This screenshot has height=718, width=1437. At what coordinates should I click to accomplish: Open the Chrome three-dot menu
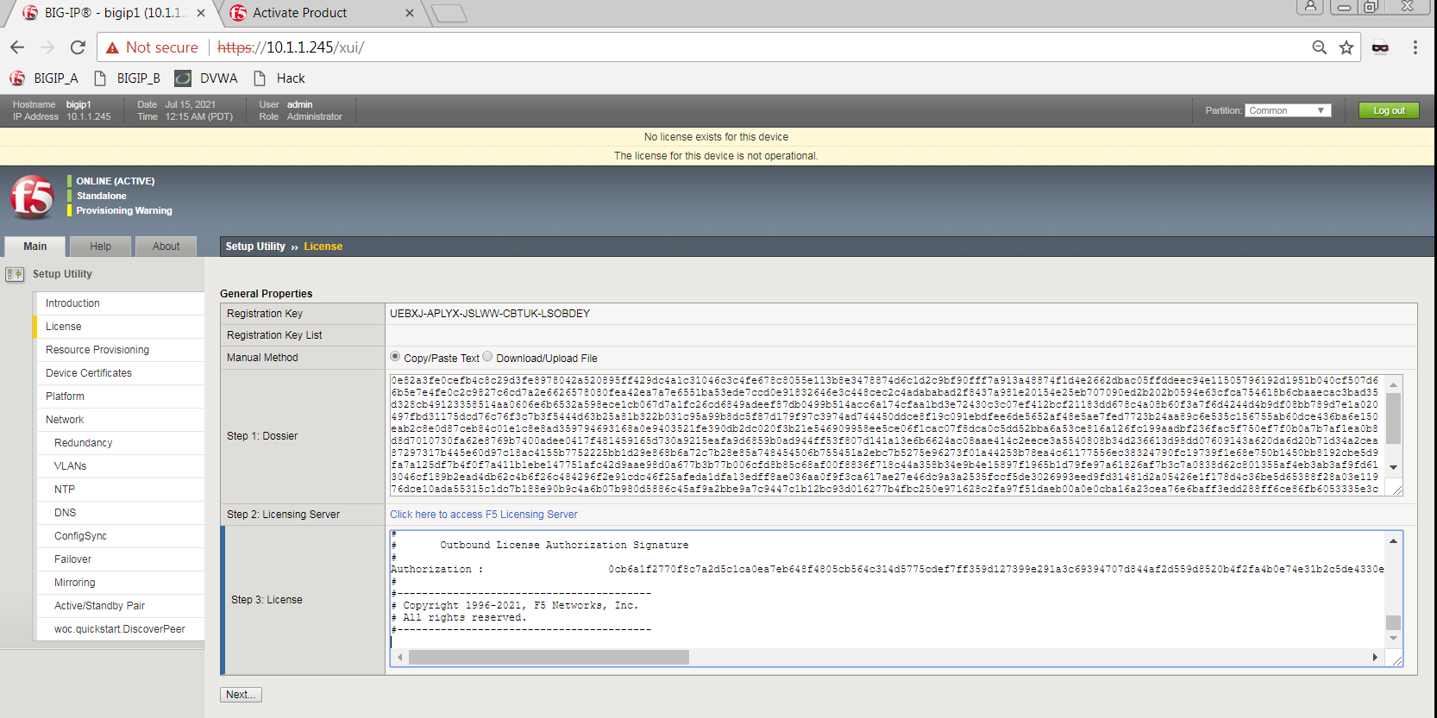(1415, 47)
